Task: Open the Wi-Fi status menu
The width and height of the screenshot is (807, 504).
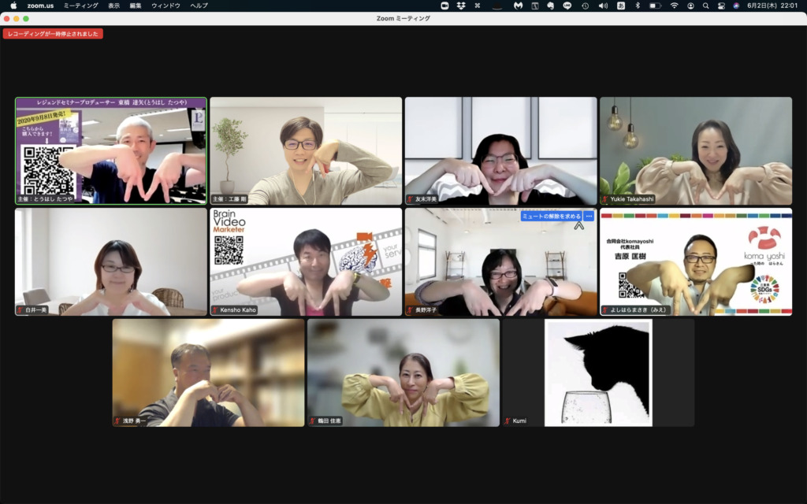Action: click(674, 6)
